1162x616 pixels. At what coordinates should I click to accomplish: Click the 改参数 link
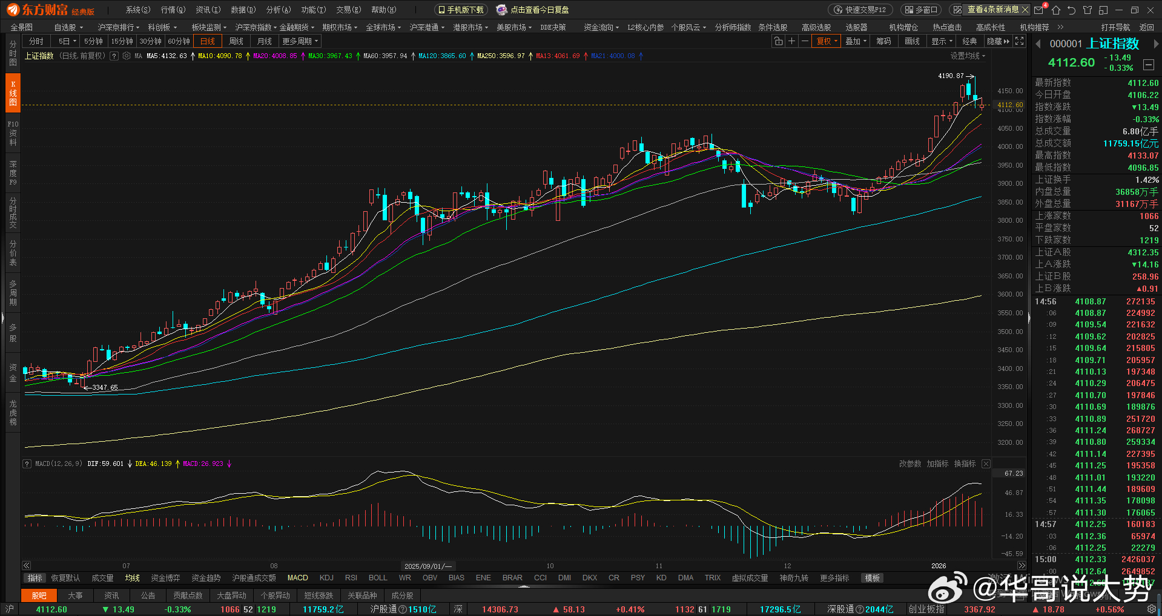[910, 464]
